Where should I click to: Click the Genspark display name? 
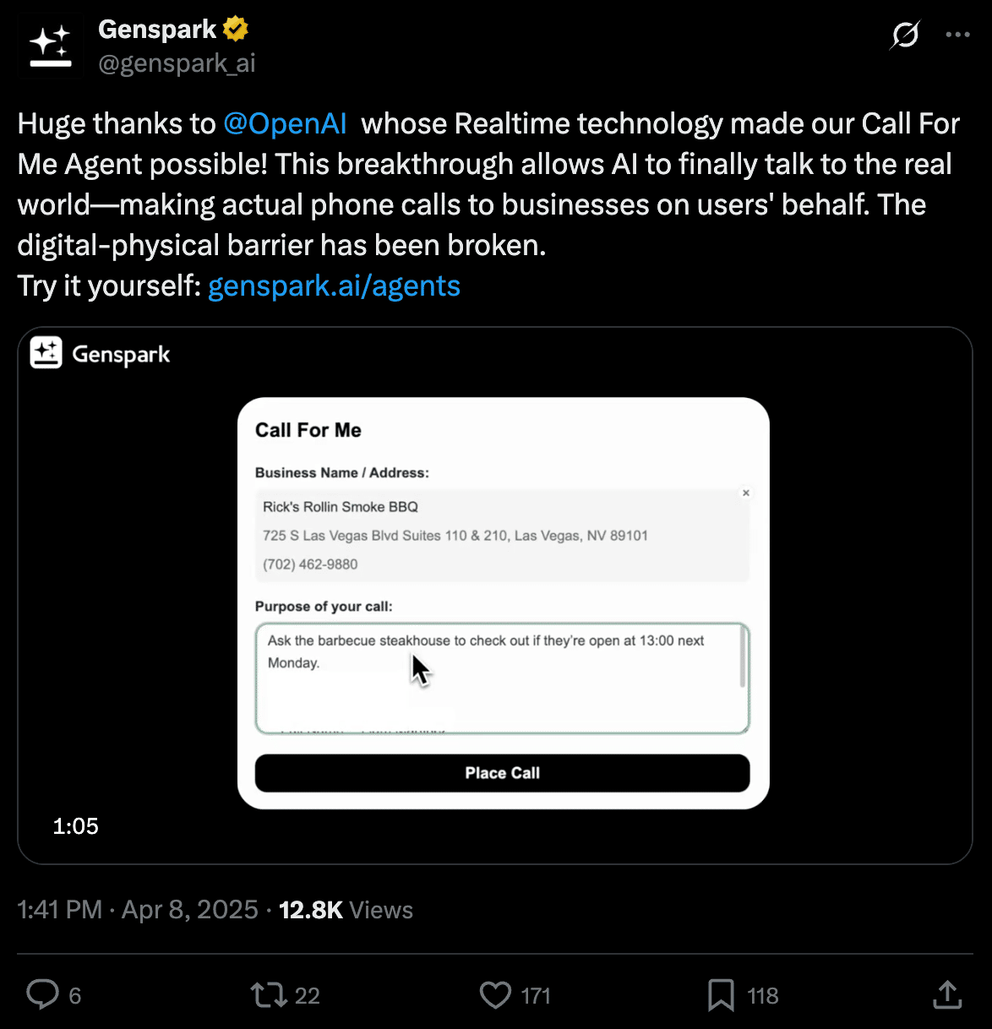tap(157, 30)
